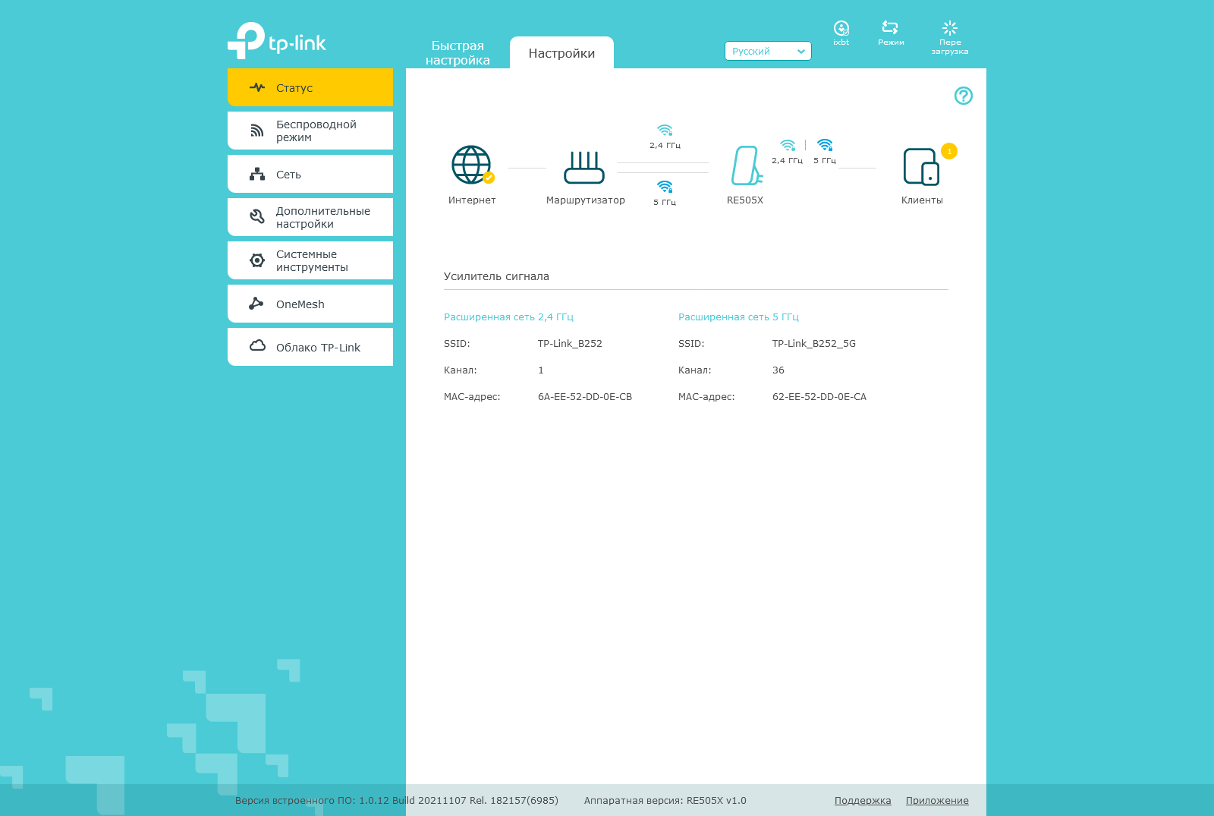Image resolution: width=1214 pixels, height=816 pixels.
Task: Click the firmware version text
Action: [397, 801]
